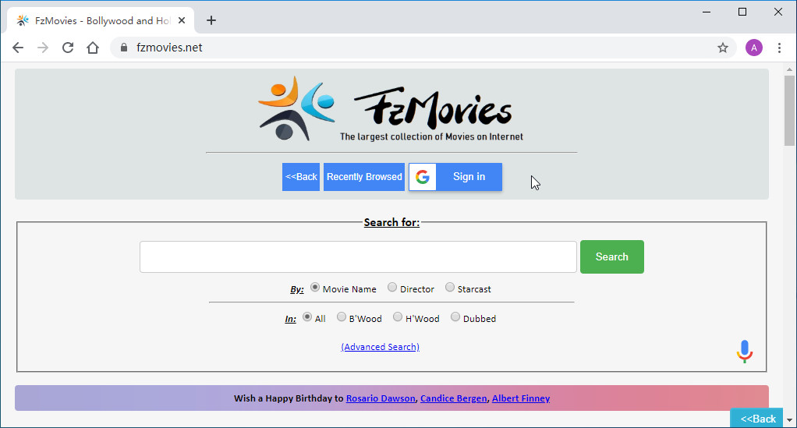Maximize the browser window

742,12
